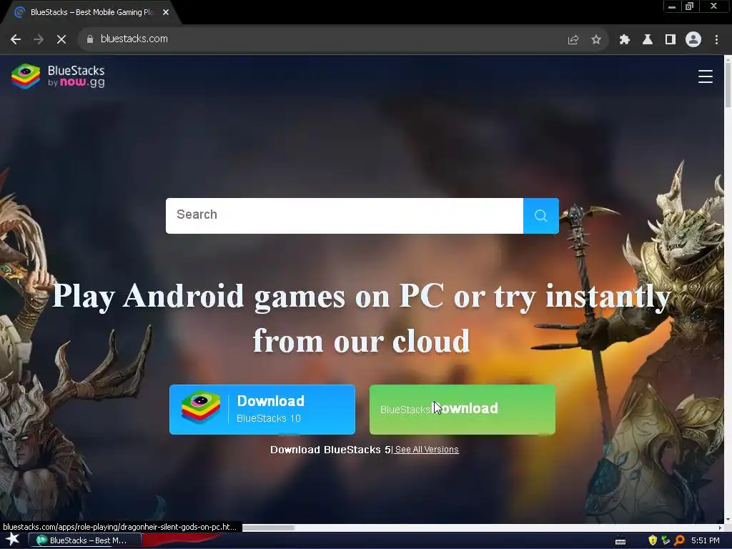Click the 5:51 PM clock
Image resolution: width=732 pixels, height=549 pixels.
point(705,540)
